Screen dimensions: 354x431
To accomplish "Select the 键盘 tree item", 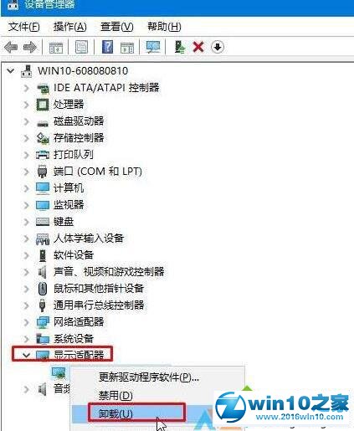I will coord(64,222).
